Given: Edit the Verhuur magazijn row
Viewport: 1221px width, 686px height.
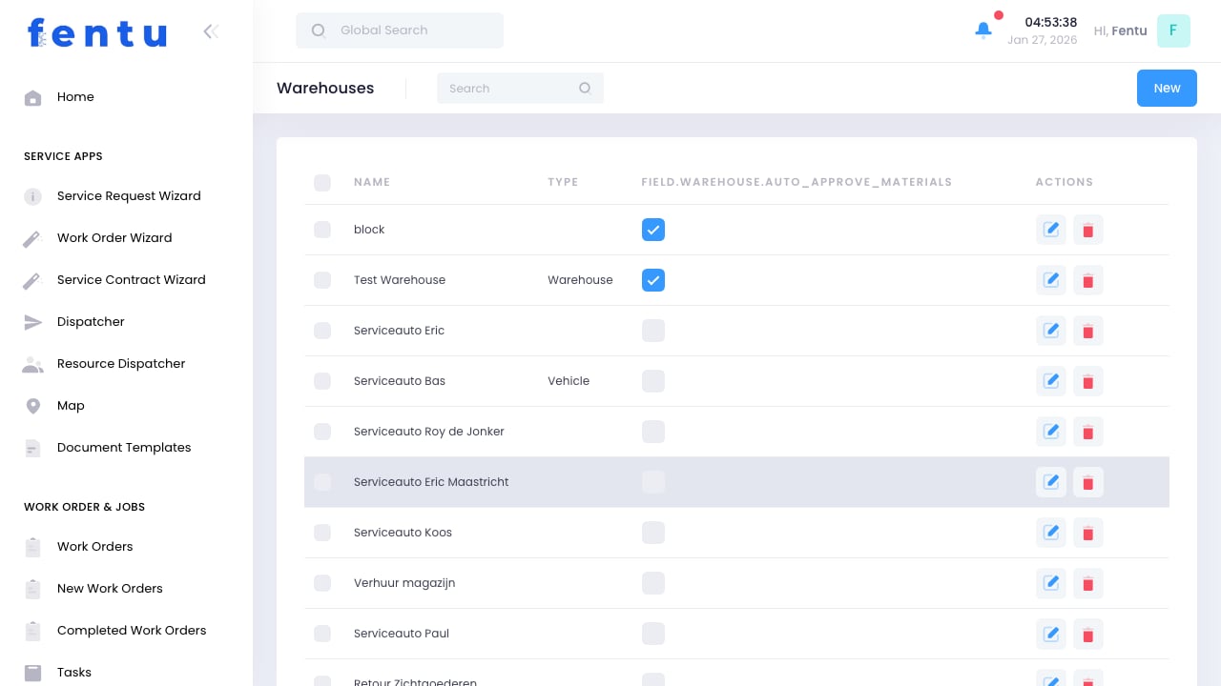Looking at the screenshot, I should click(x=1051, y=583).
